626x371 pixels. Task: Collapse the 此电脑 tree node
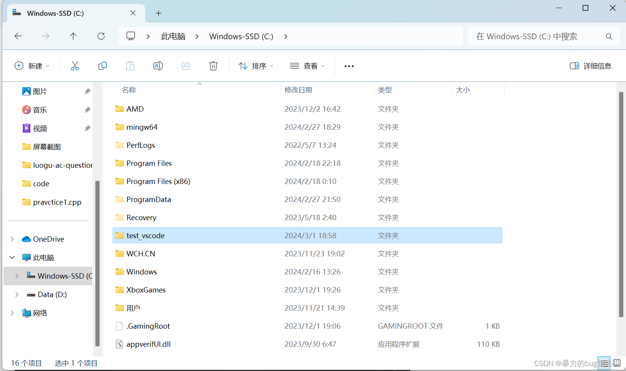(x=12, y=257)
